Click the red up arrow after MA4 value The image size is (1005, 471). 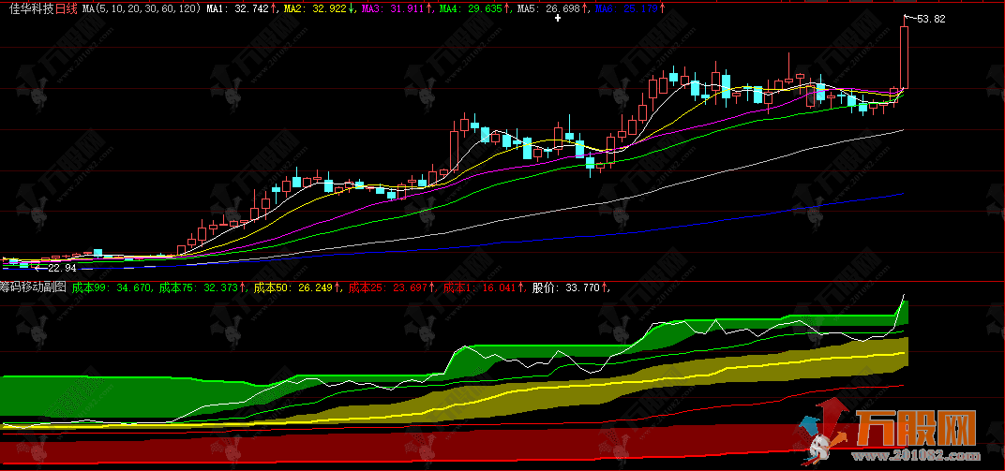(x=507, y=8)
